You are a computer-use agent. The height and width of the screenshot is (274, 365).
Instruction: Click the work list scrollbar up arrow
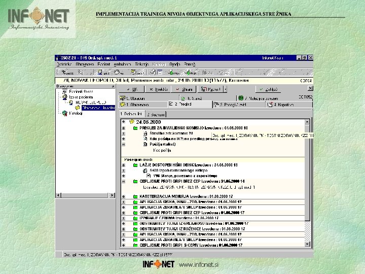pyautogui.click(x=307, y=122)
